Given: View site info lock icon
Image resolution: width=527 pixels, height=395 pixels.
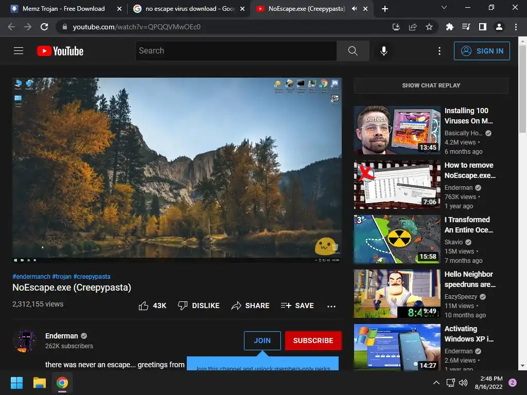Looking at the screenshot, I should pyautogui.click(x=64, y=27).
